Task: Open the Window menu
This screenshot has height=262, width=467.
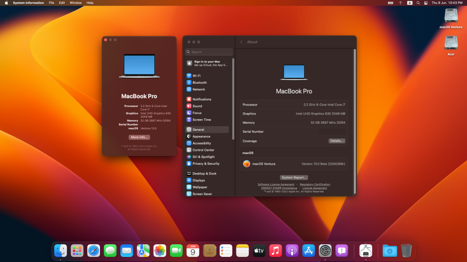Action: pyautogui.click(x=76, y=3)
